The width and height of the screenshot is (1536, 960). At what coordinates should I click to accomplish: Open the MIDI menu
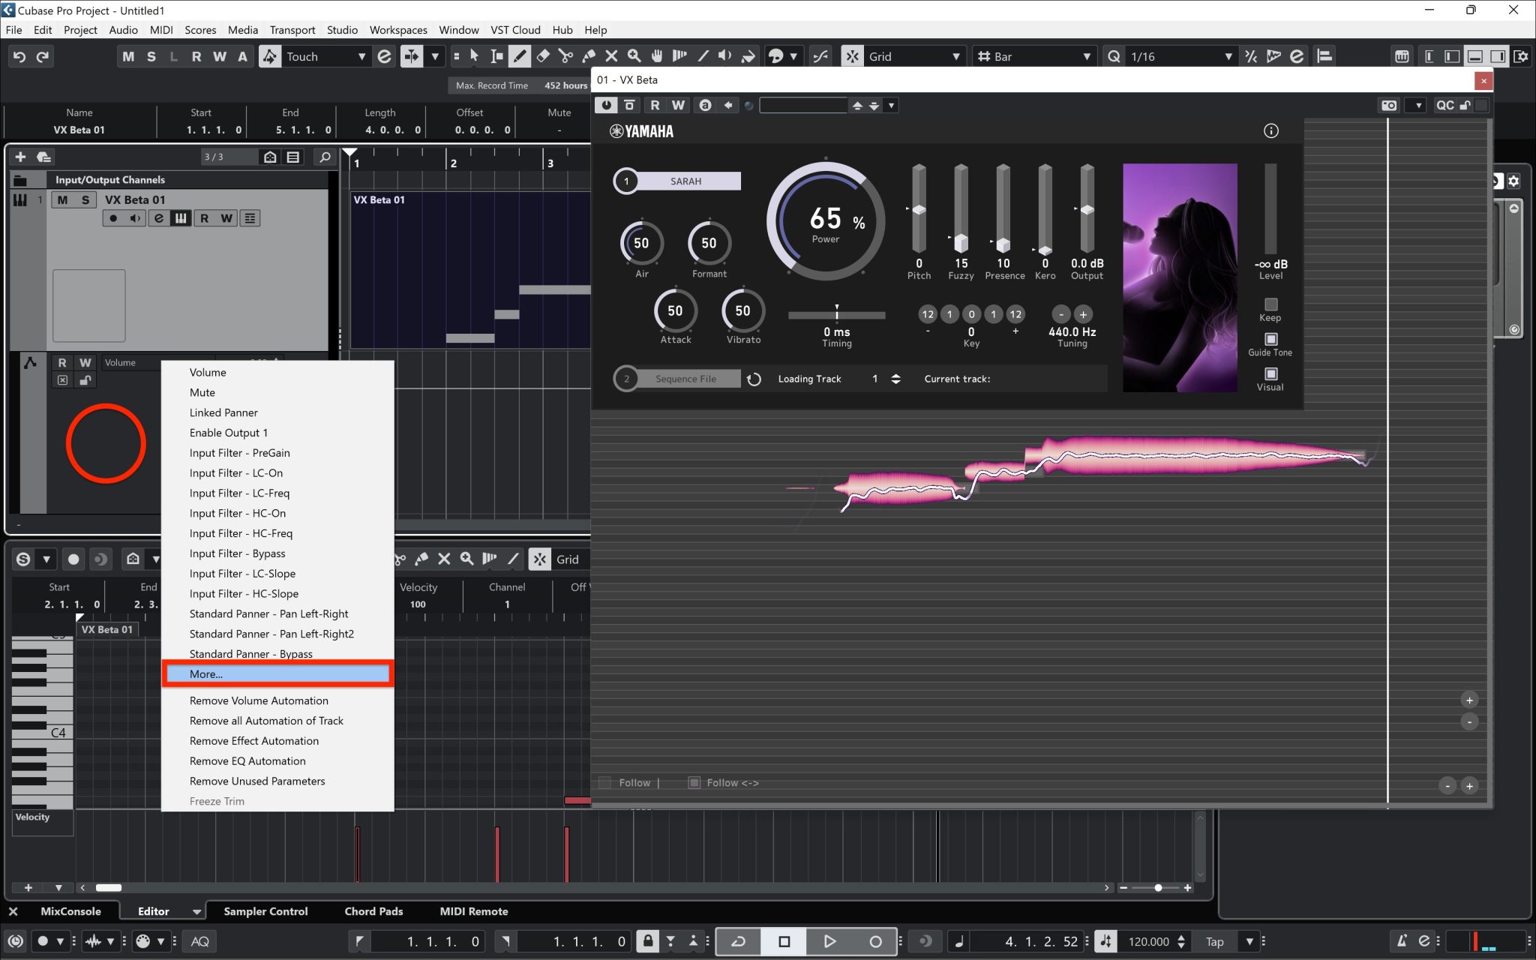click(x=161, y=30)
